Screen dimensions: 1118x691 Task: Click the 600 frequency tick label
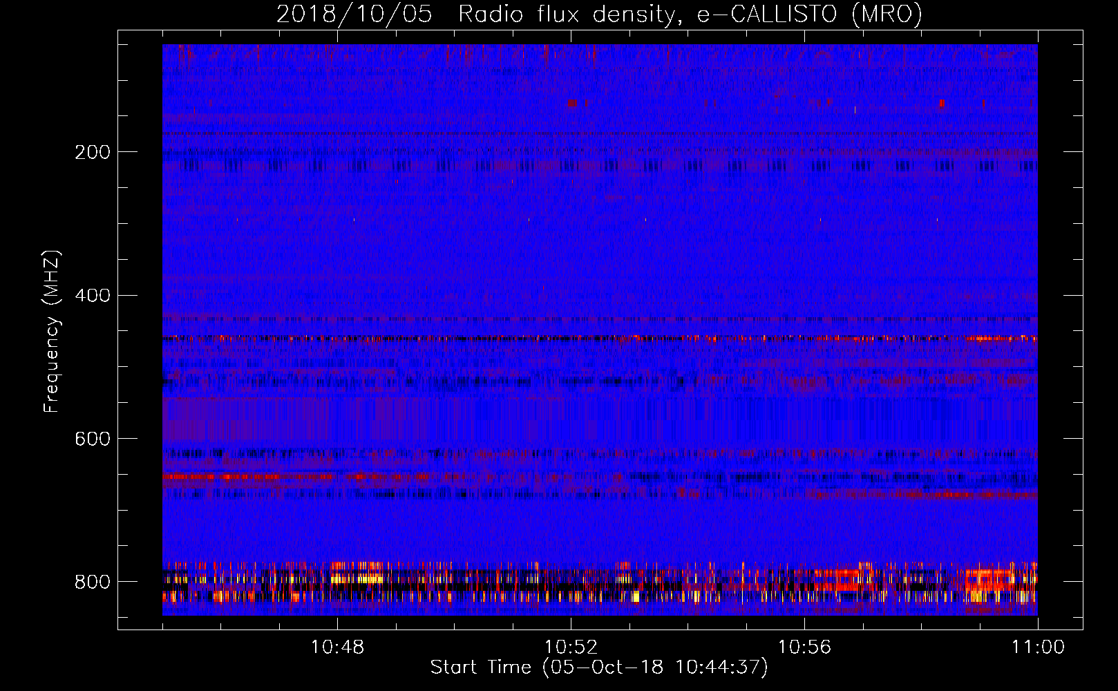(x=93, y=439)
